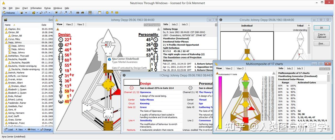This screenshot has height=140, width=335.
Task: Click the redo arrow in the toolbar
Action: (46, 12)
